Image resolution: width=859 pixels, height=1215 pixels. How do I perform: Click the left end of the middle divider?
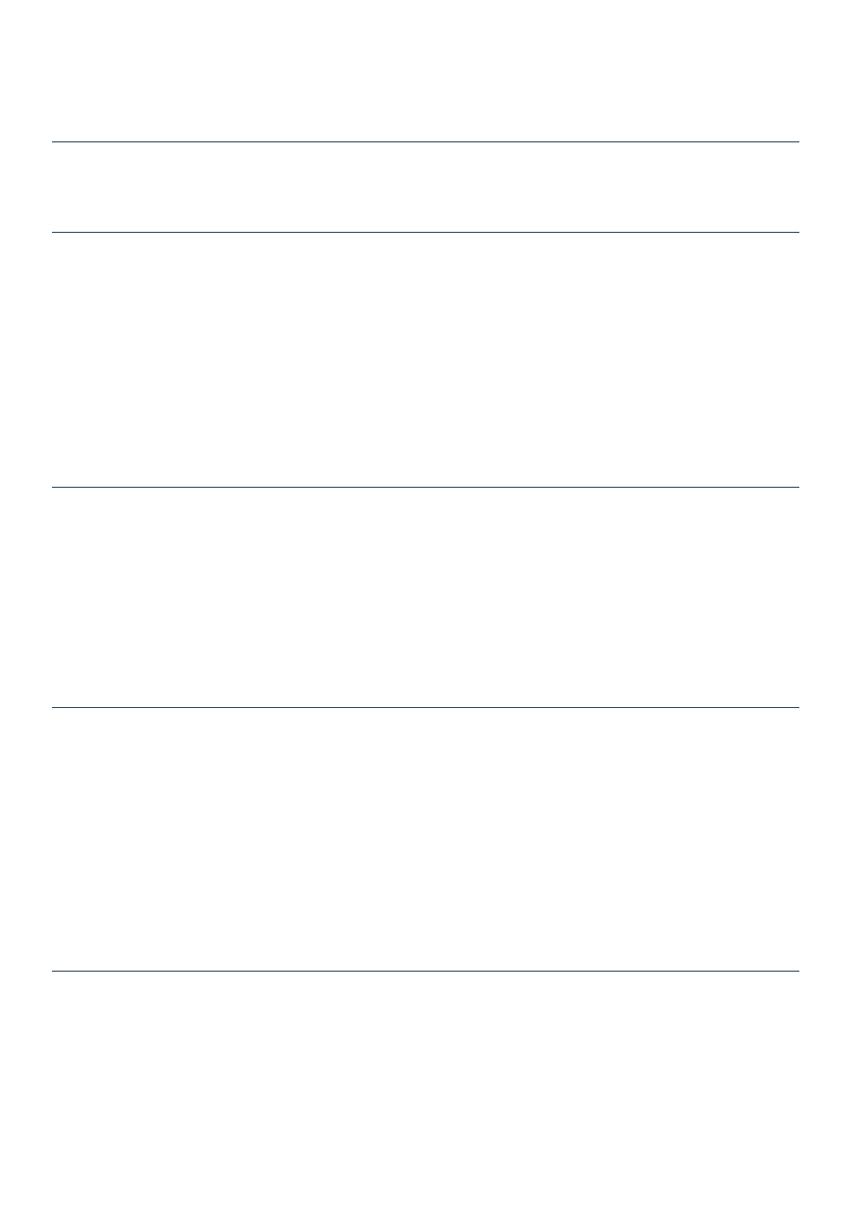(53, 487)
